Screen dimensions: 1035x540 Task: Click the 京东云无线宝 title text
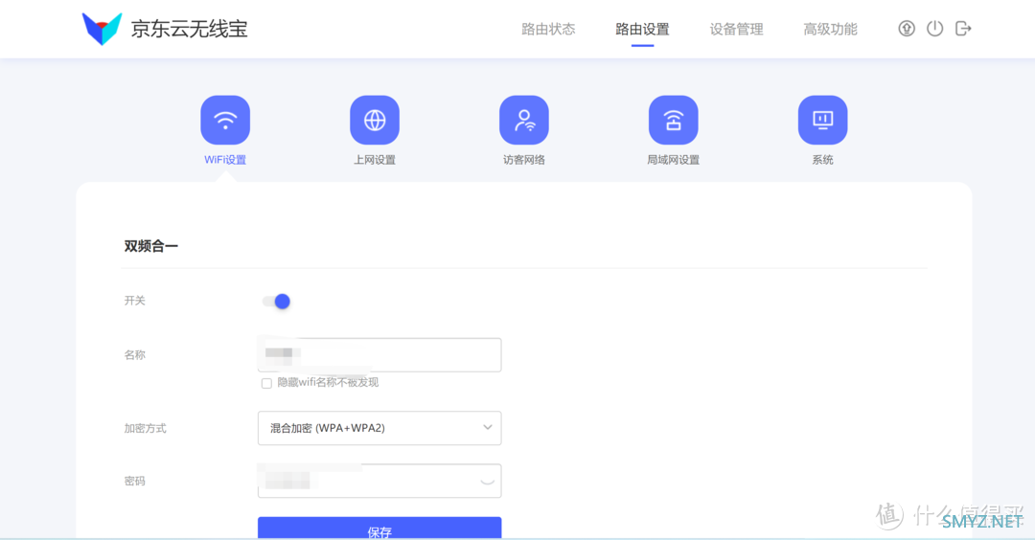click(x=190, y=29)
